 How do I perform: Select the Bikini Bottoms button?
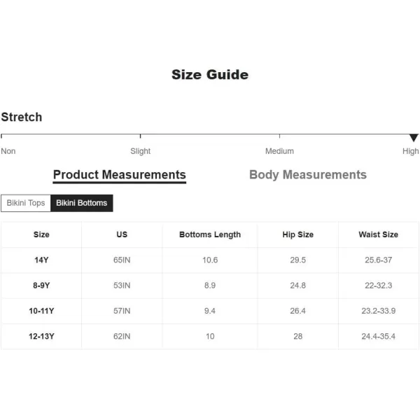(82, 203)
